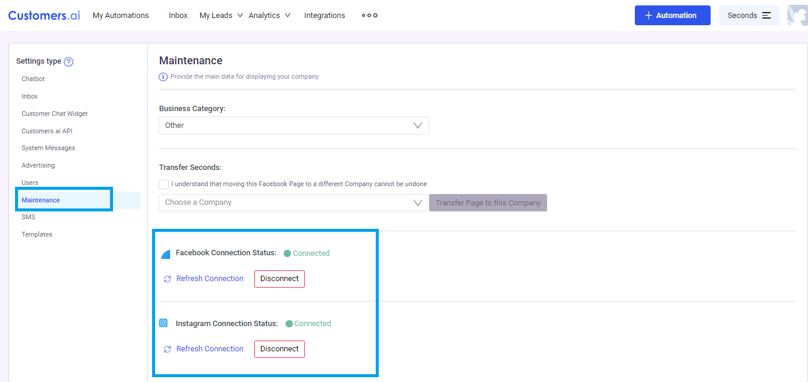Click the Settings type sidebar label
Screen dimensions: 808x382
pos(38,61)
